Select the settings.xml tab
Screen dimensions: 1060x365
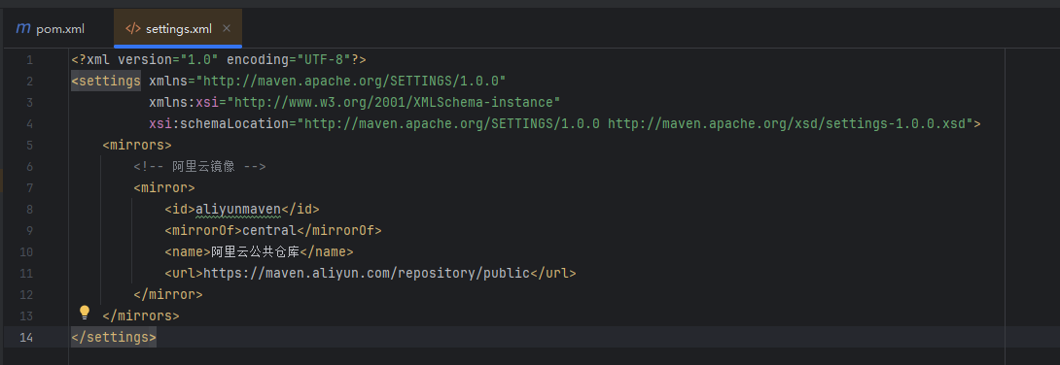[179, 29]
